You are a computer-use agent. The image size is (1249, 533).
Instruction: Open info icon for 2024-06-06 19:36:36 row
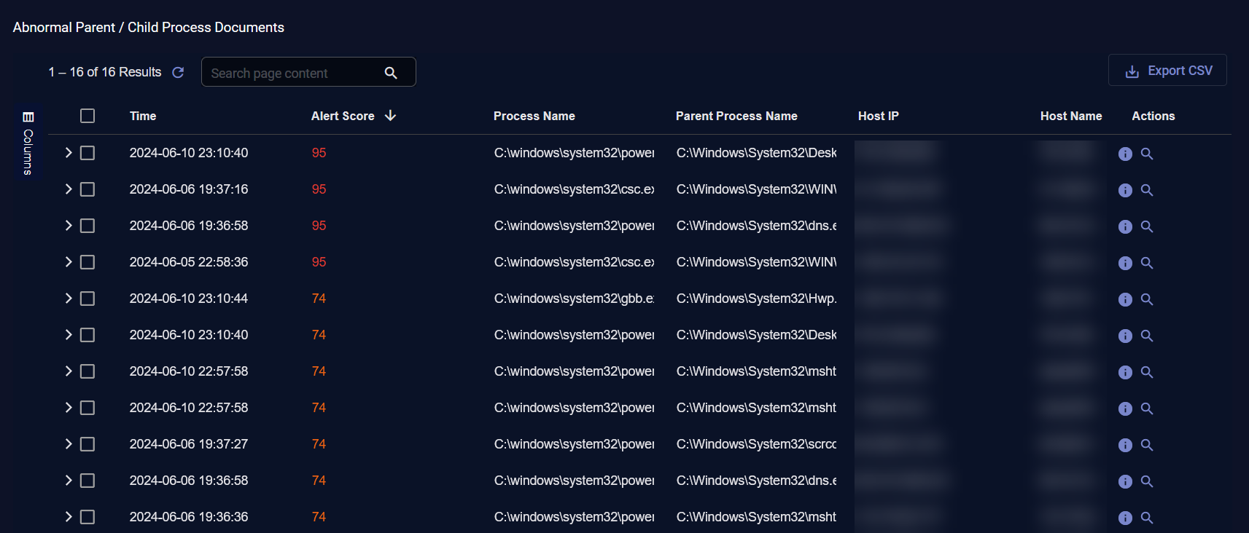(1125, 518)
